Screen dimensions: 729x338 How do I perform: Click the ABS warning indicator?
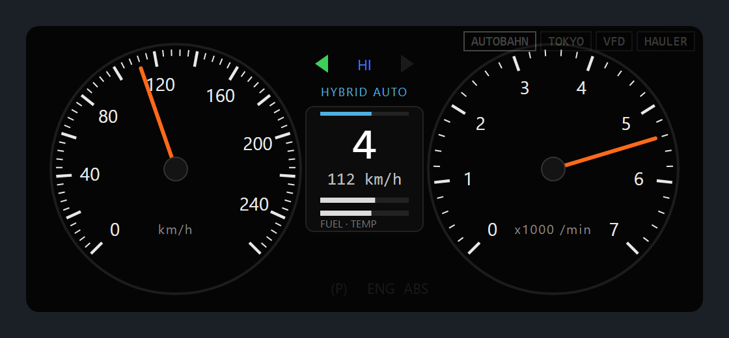pos(416,289)
